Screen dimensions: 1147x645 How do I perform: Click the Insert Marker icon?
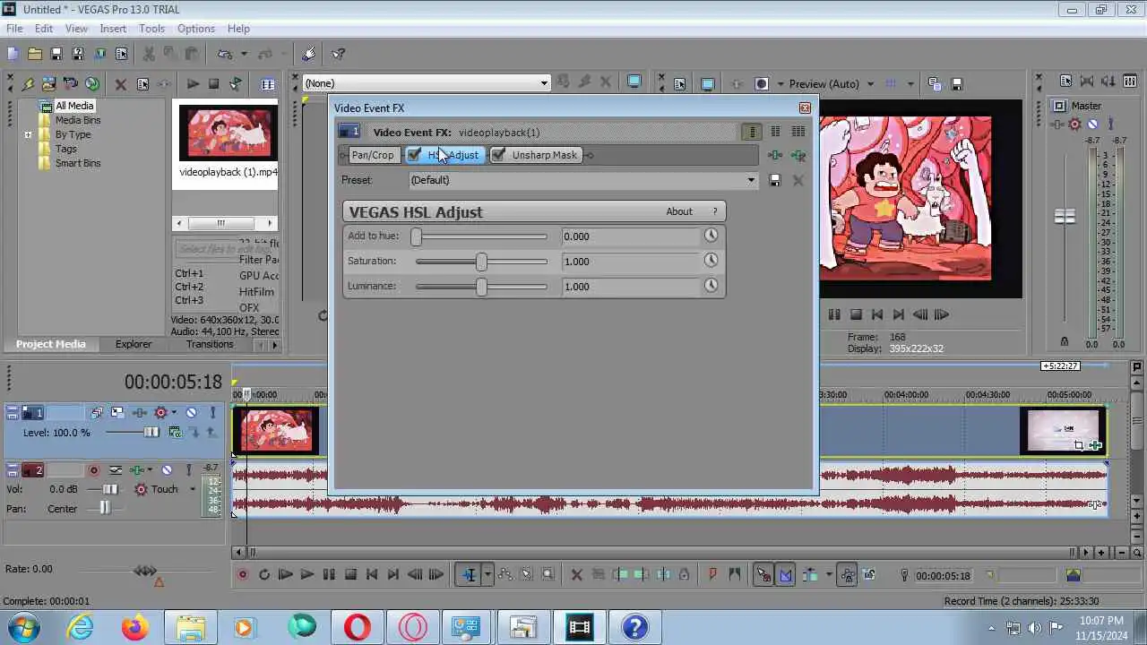click(713, 575)
